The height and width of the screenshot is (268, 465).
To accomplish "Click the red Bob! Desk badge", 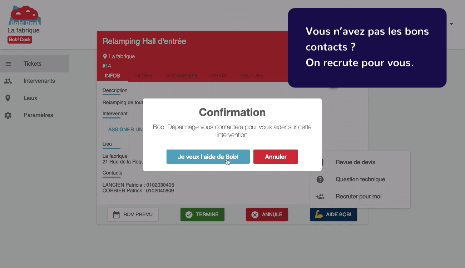I will point(20,40).
